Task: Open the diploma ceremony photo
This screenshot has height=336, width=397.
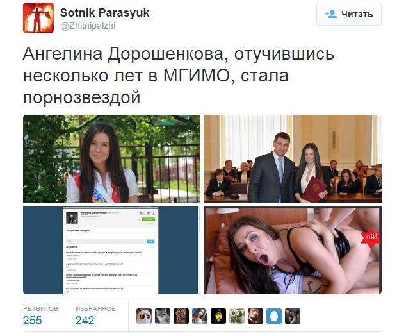Action: click(293, 158)
